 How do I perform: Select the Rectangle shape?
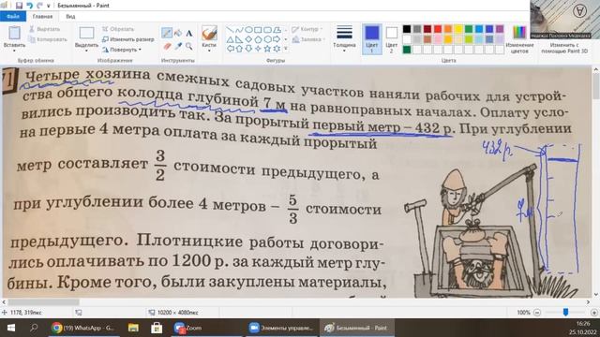[x=258, y=30]
